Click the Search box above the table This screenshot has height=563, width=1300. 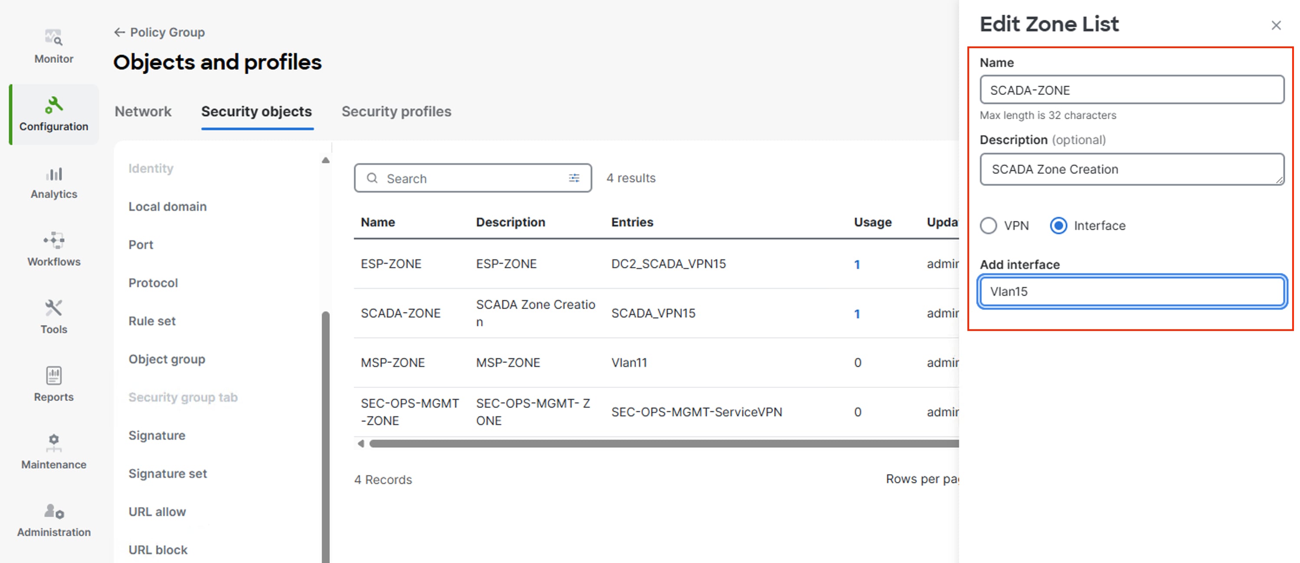[x=472, y=178]
